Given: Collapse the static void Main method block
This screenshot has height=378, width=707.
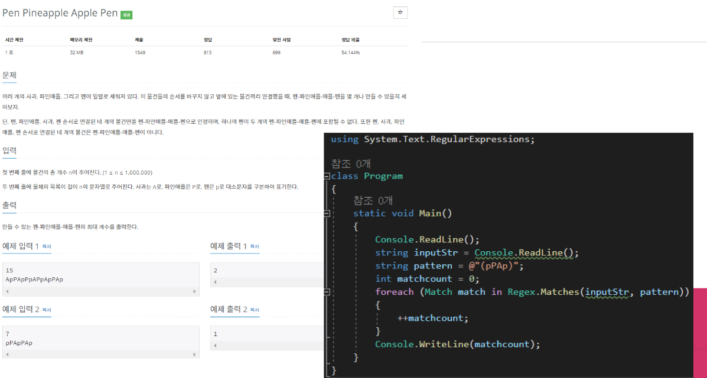Looking at the screenshot, I should (x=327, y=213).
